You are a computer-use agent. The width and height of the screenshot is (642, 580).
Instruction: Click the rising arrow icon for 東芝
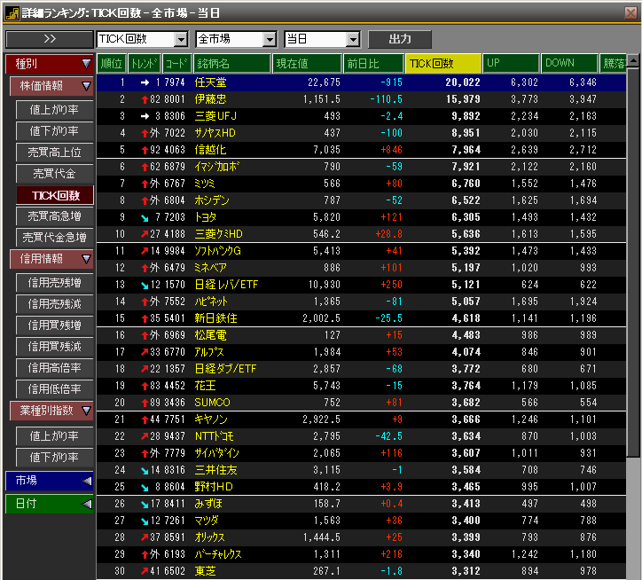[145, 571]
